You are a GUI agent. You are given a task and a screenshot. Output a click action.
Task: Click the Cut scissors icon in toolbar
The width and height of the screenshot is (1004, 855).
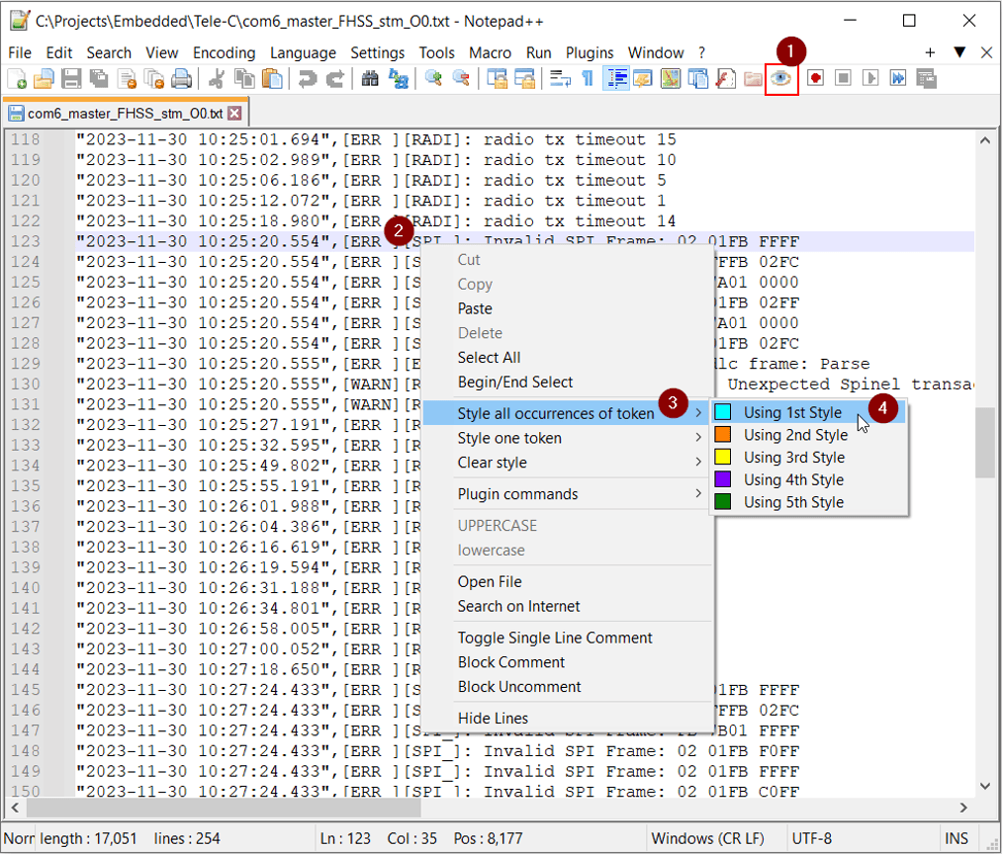pos(217,79)
